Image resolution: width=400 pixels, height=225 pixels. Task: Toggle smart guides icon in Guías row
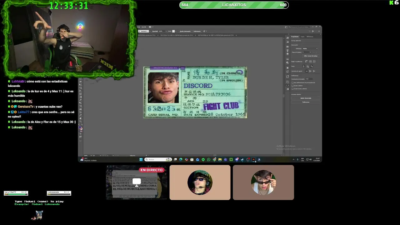311,66
